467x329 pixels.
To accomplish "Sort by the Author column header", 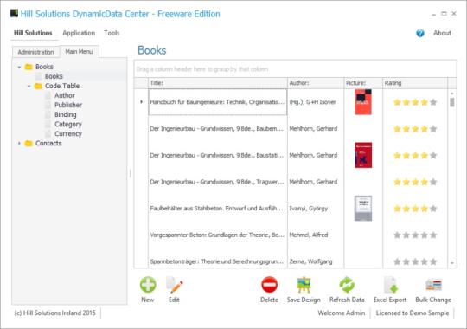I will (x=316, y=83).
